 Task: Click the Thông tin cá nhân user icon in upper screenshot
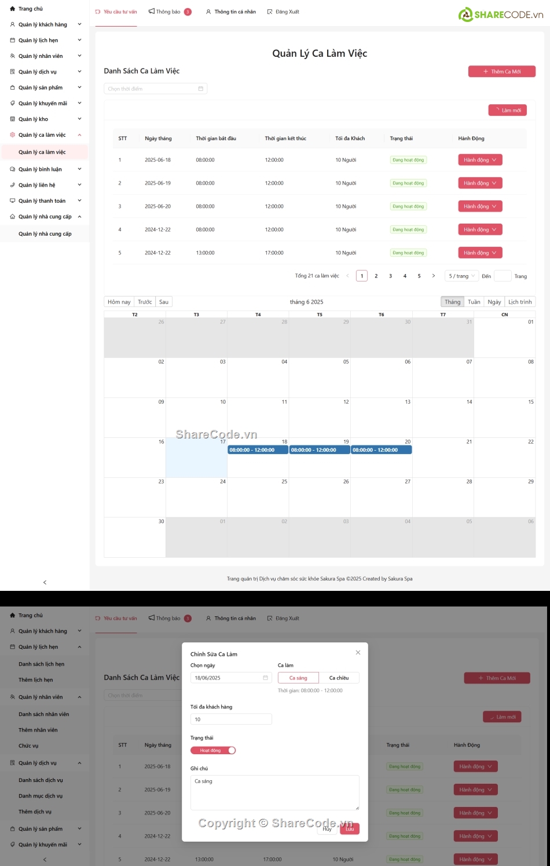[x=208, y=12]
